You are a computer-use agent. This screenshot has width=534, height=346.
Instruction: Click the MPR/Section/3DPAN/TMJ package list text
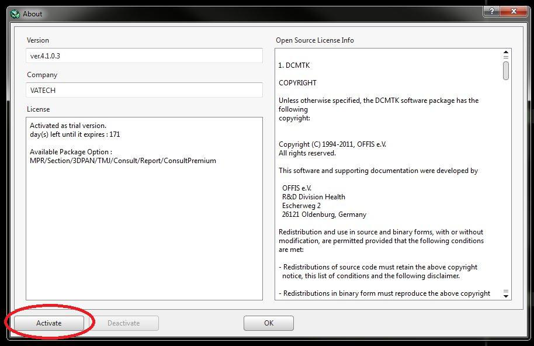tap(123, 161)
